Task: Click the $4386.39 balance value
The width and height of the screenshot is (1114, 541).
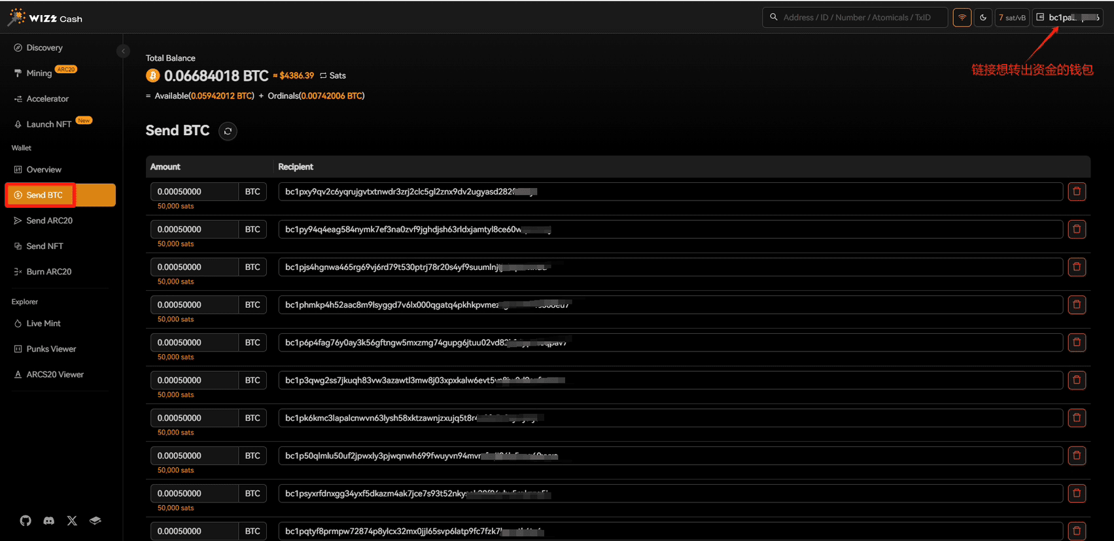Action: point(296,76)
